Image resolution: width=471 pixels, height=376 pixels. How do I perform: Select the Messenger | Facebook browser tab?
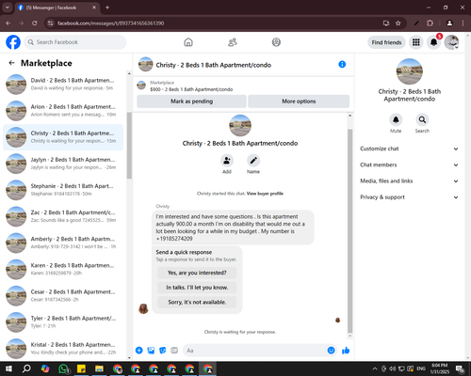[x=57, y=8]
